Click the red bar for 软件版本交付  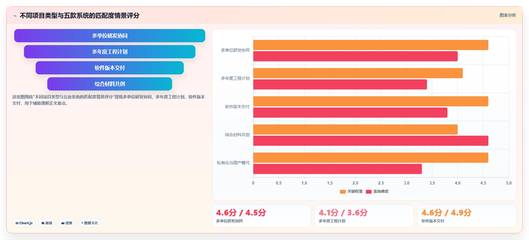point(350,113)
